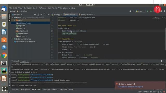Click the Terminal tool window button
Screen dimensions: 166x93
click(36, 89)
